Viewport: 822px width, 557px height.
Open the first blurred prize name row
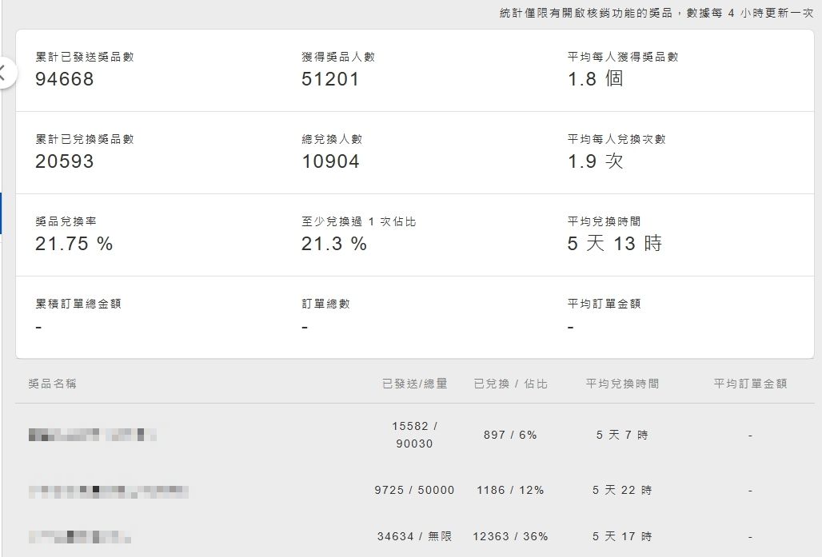click(x=92, y=436)
